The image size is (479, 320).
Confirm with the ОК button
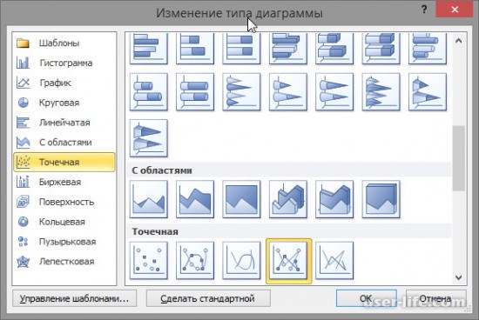click(367, 298)
